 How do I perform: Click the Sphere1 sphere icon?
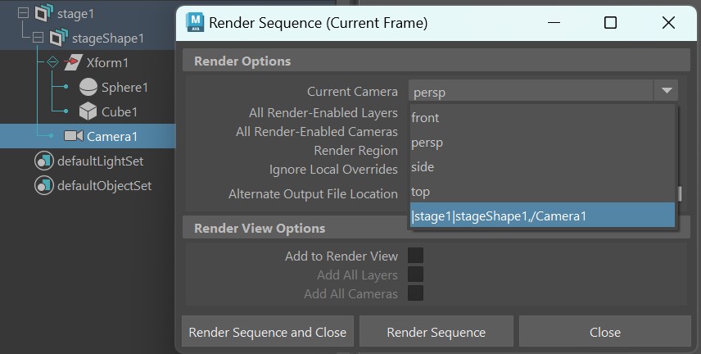point(88,87)
